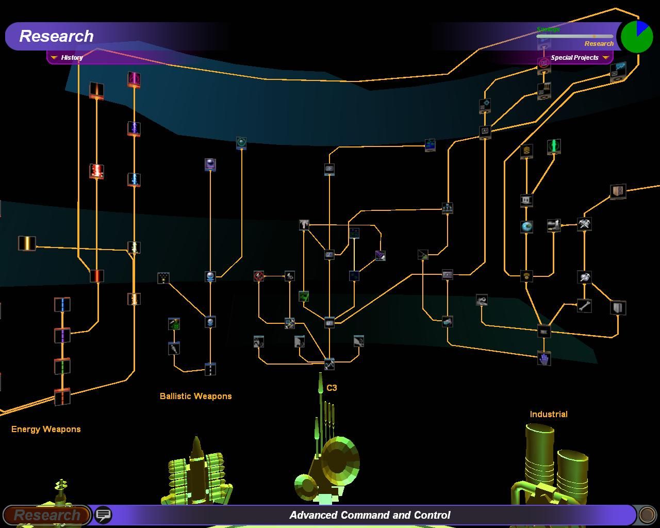
Task: Select the gray wall panel tech icon
Action: pyautogui.click(x=618, y=308)
